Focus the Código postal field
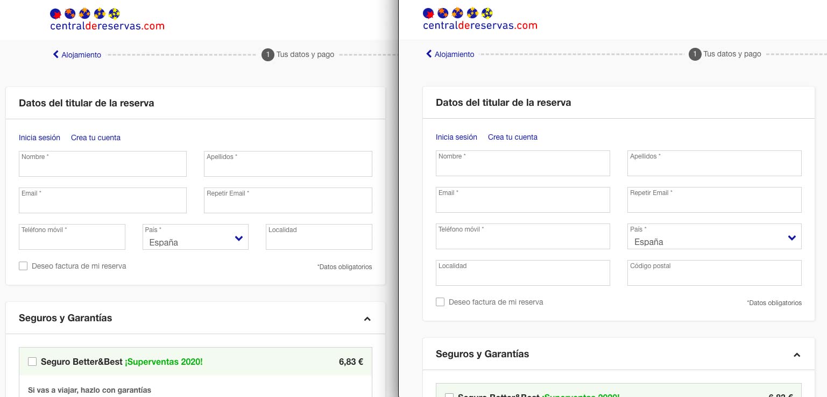 pos(714,273)
